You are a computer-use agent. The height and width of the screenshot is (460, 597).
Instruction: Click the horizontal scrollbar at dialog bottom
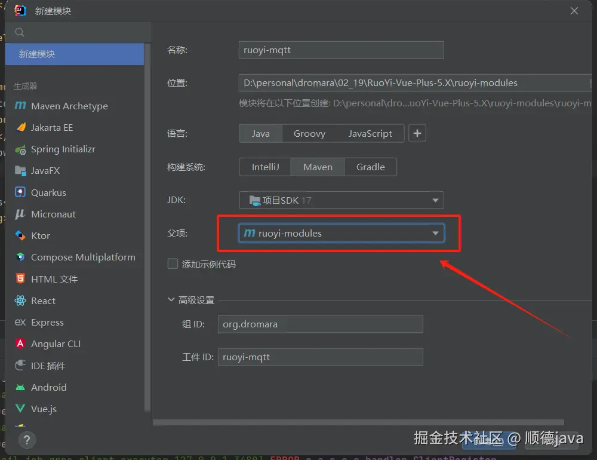358,422
